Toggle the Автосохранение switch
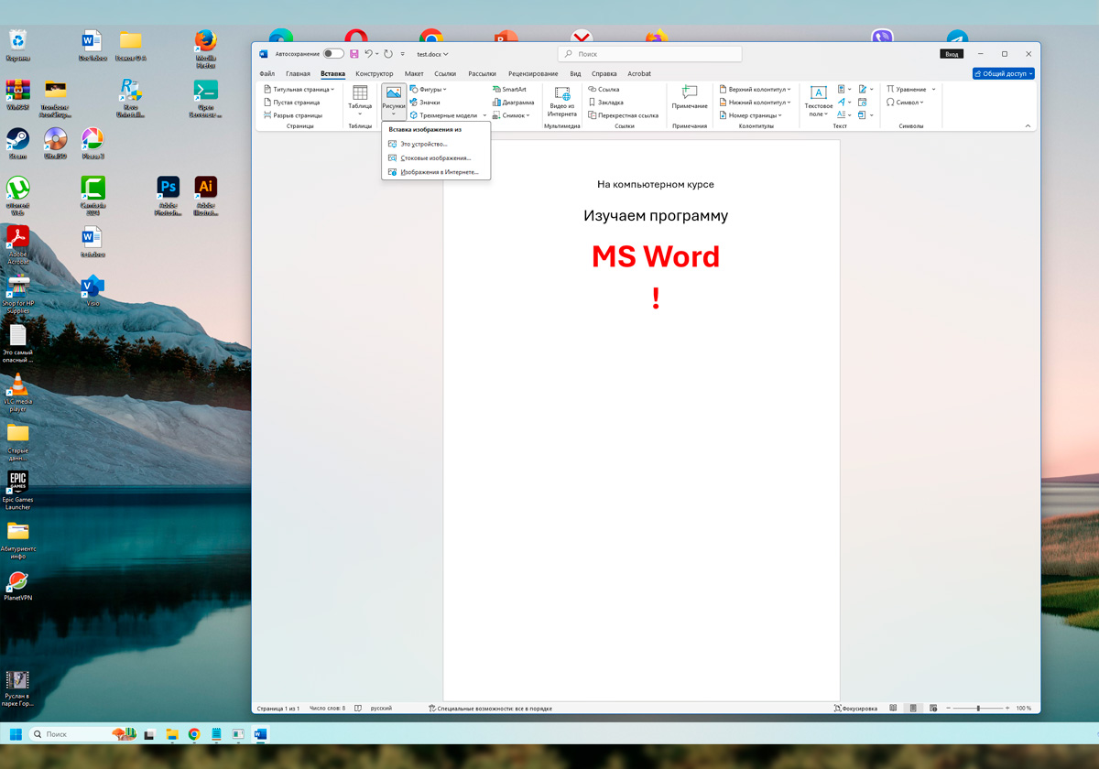 coord(333,54)
